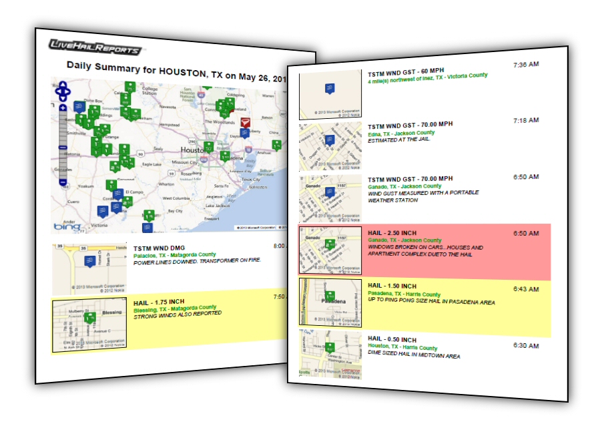Select green hail marker over central Houston

pyautogui.click(x=209, y=148)
